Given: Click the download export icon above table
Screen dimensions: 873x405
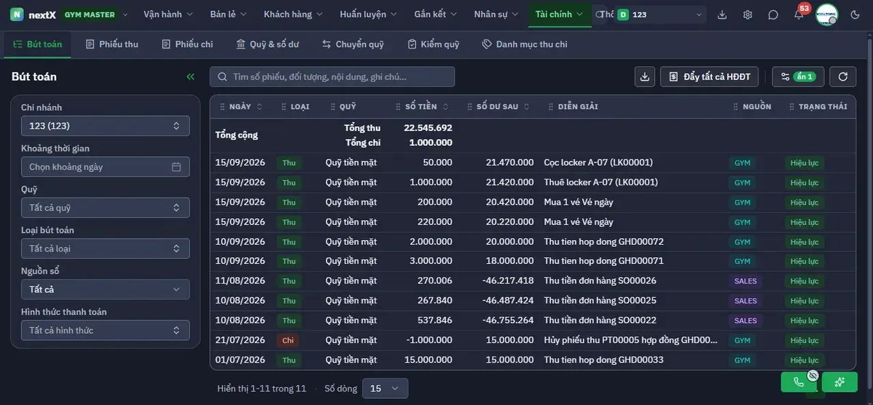Looking at the screenshot, I should click(645, 76).
